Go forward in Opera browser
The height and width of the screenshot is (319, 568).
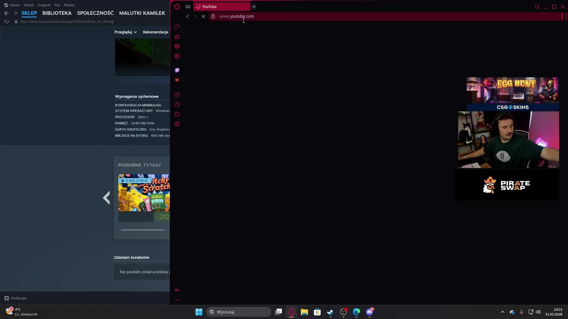tap(195, 16)
